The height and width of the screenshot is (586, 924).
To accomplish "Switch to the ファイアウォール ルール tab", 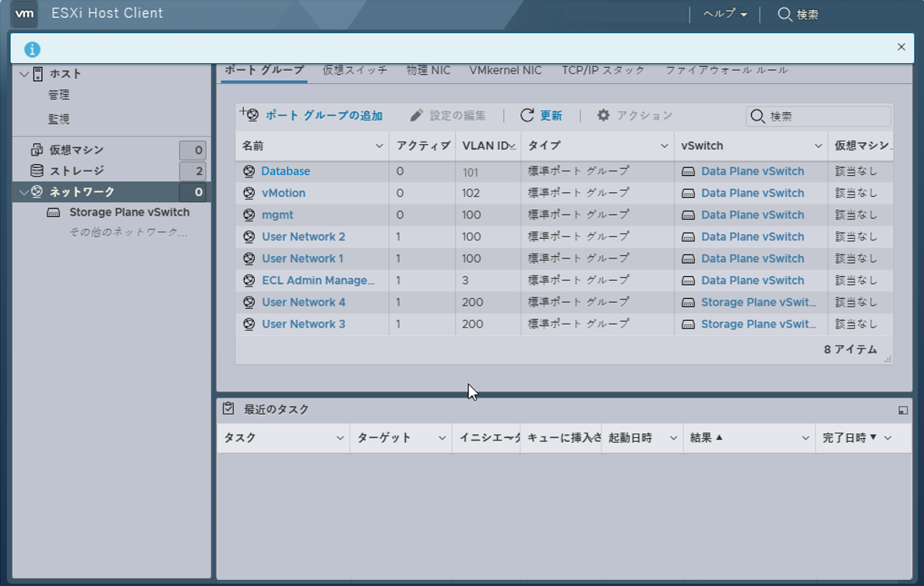I will [x=726, y=71].
